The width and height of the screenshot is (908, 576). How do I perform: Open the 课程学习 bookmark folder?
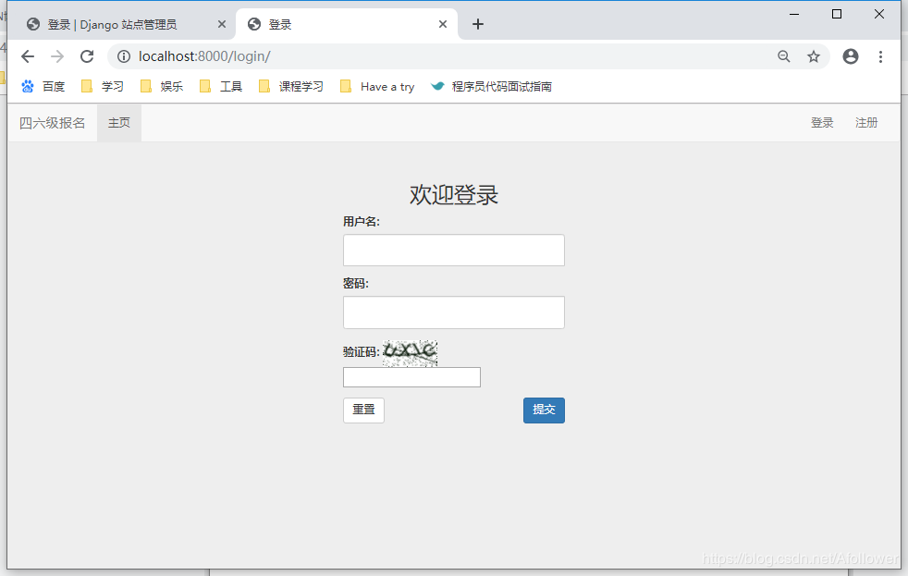[x=290, y=87]
